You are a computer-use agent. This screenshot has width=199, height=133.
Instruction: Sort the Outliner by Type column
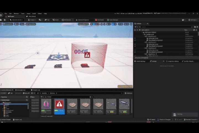186,30
